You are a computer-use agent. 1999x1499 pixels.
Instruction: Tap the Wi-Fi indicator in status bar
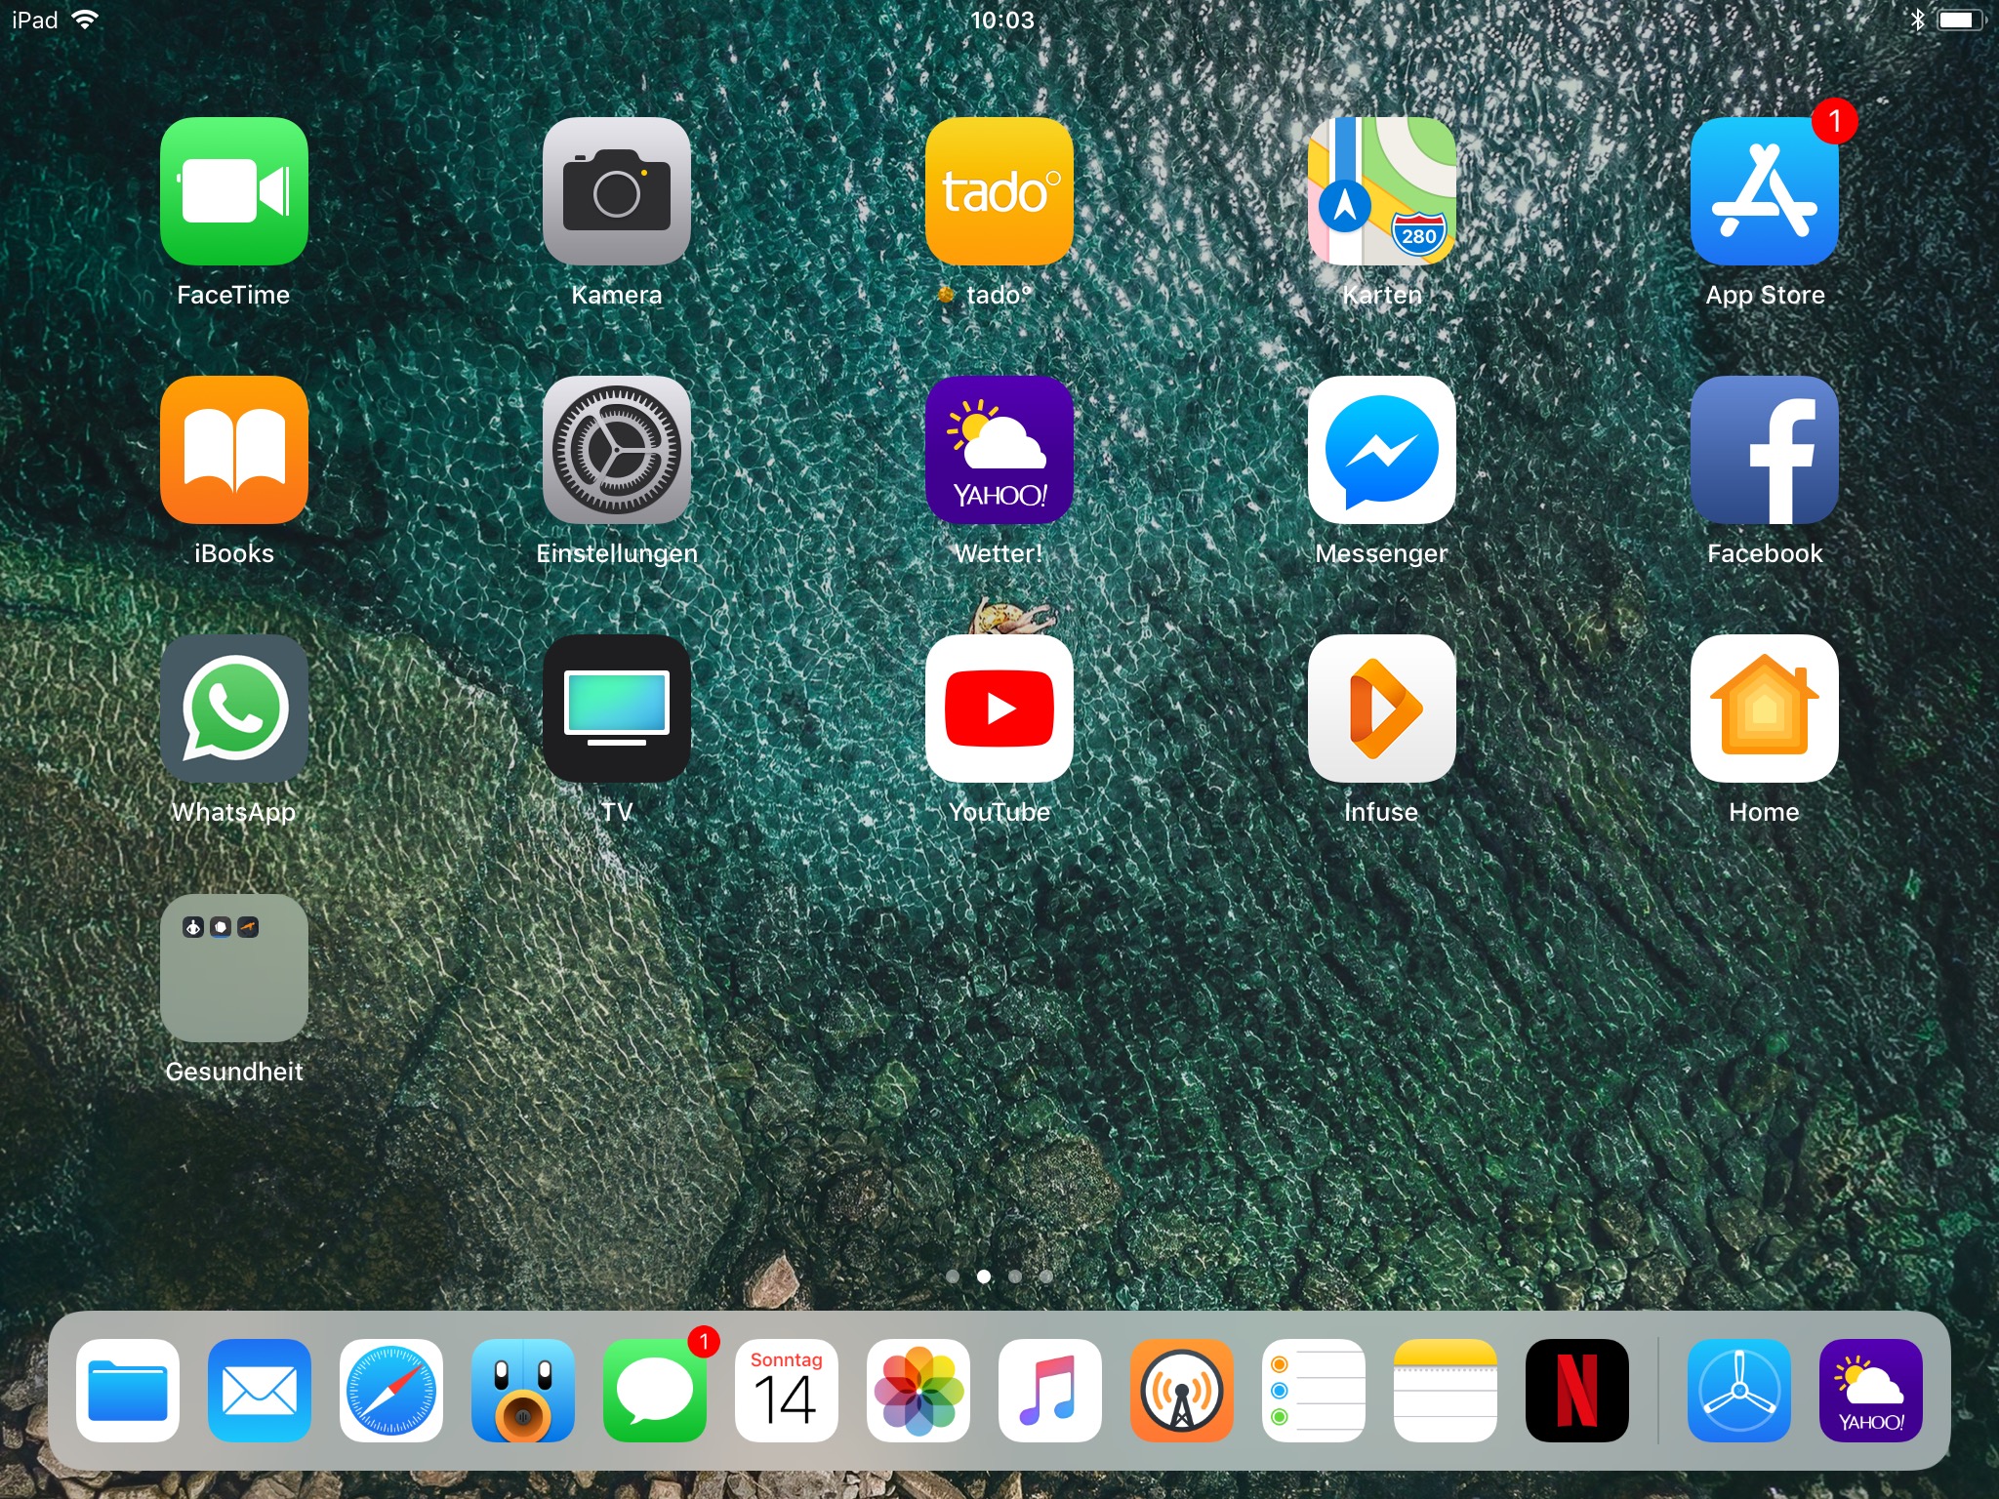[86, 20]
